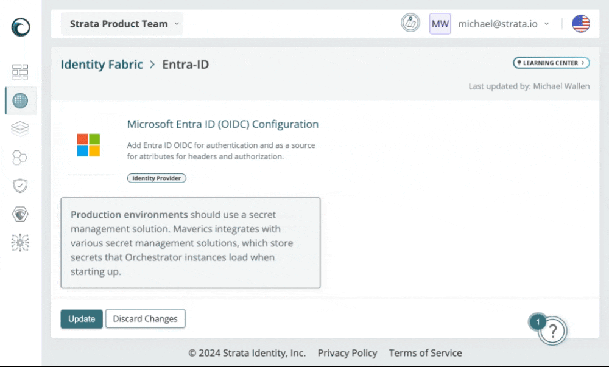
Task: Click the help widget notification badge "1"
Action: pos(538,322)
